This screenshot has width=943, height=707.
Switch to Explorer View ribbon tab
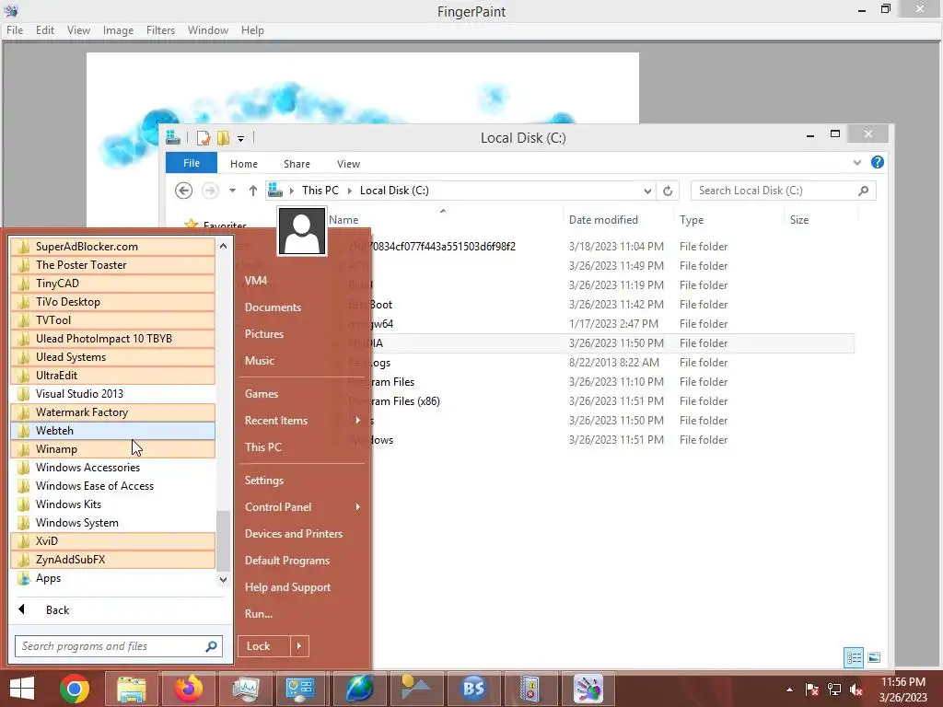click(348, 164)
